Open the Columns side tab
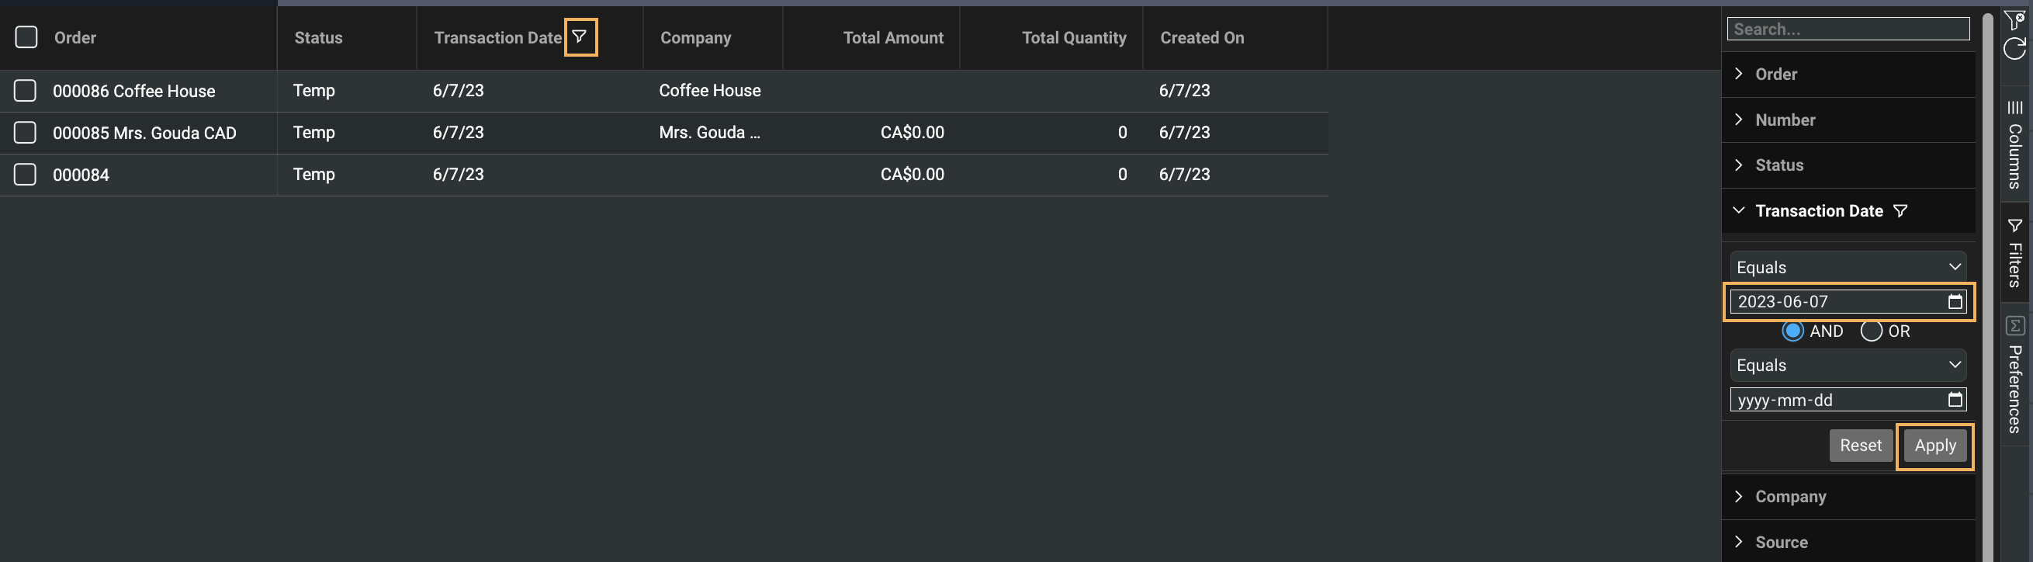This screenshot has width=2033, height=562. click(2015, 144)
